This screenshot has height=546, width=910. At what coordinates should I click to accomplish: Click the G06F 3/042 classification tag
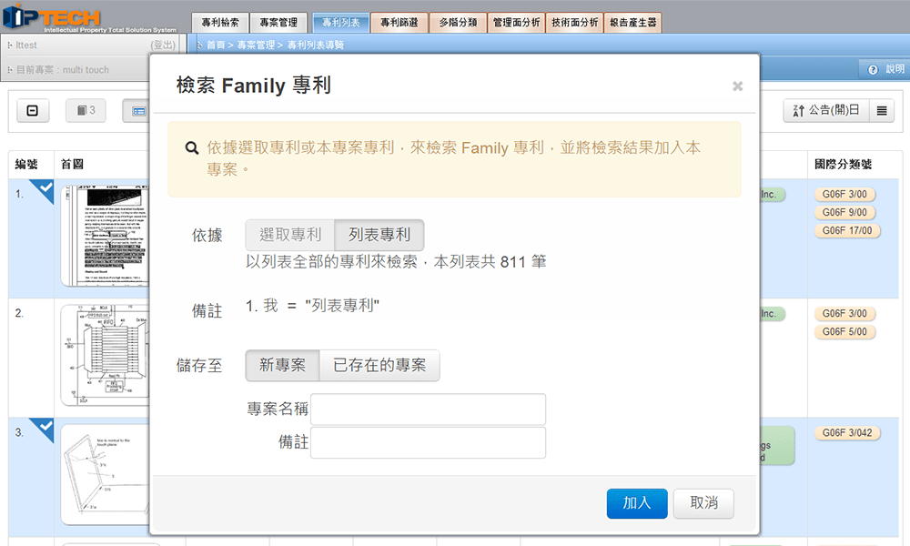point(847,433)
